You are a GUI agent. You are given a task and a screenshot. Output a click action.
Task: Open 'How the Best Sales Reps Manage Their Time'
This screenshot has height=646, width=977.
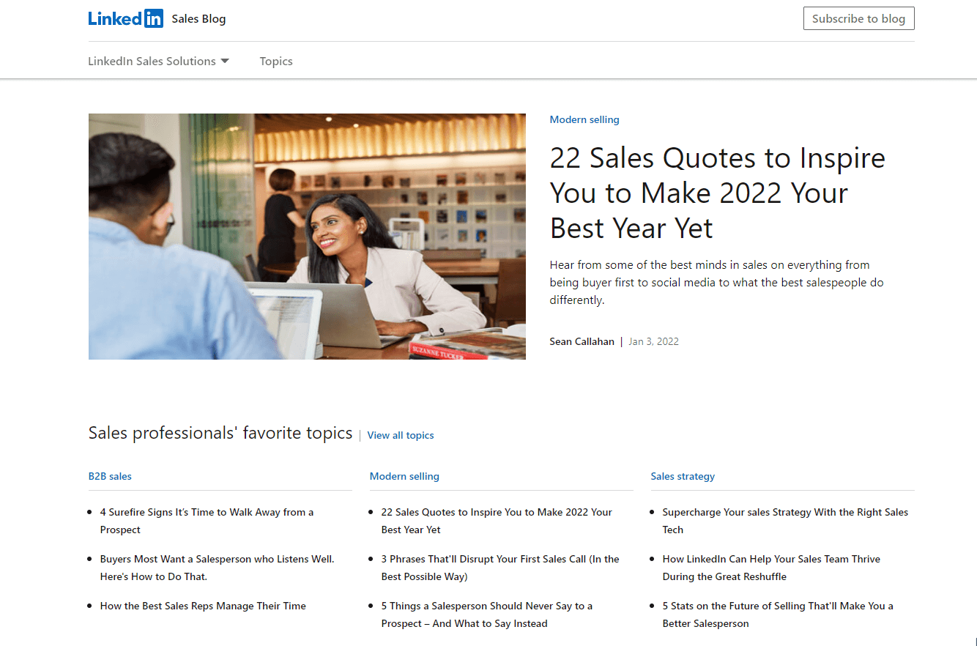pyautogui.click(x=203, y=606)
